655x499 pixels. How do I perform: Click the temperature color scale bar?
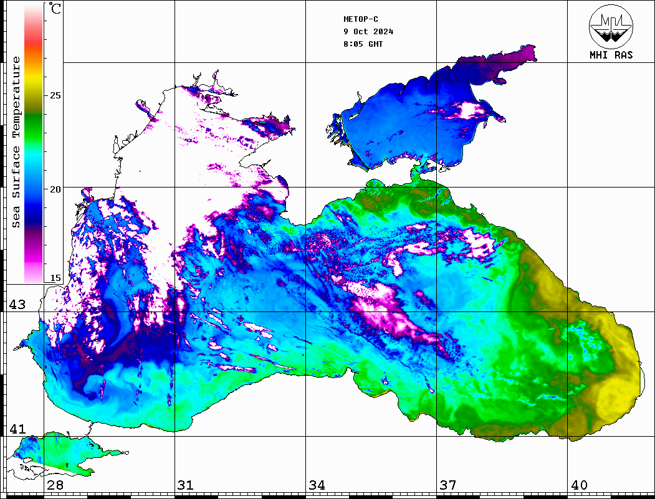[x=34, y=144]
